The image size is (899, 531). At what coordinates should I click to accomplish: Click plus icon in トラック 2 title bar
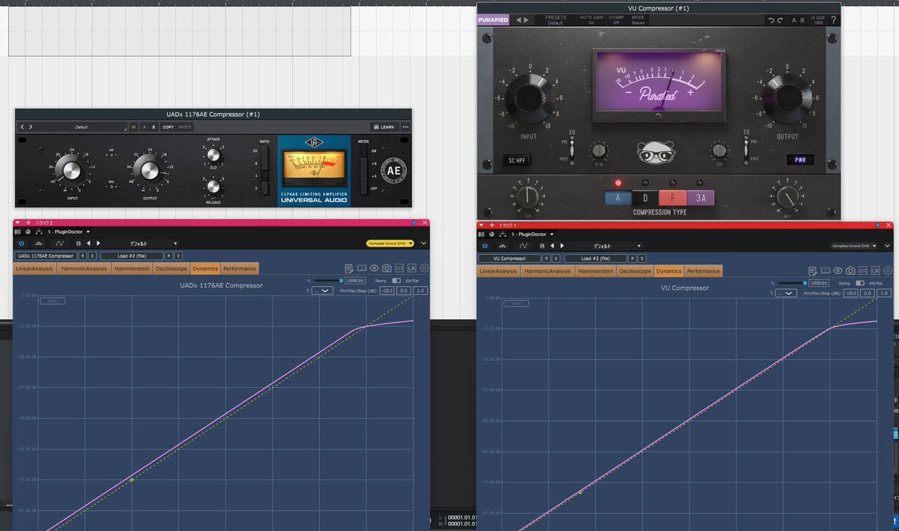click(29, 222)
